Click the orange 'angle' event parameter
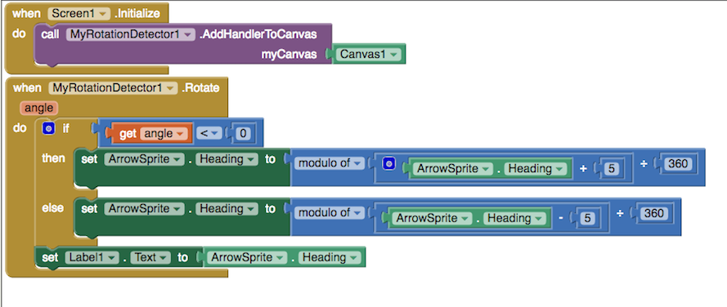This screenshot has height=307, width=727. click(x=39, y=108)
